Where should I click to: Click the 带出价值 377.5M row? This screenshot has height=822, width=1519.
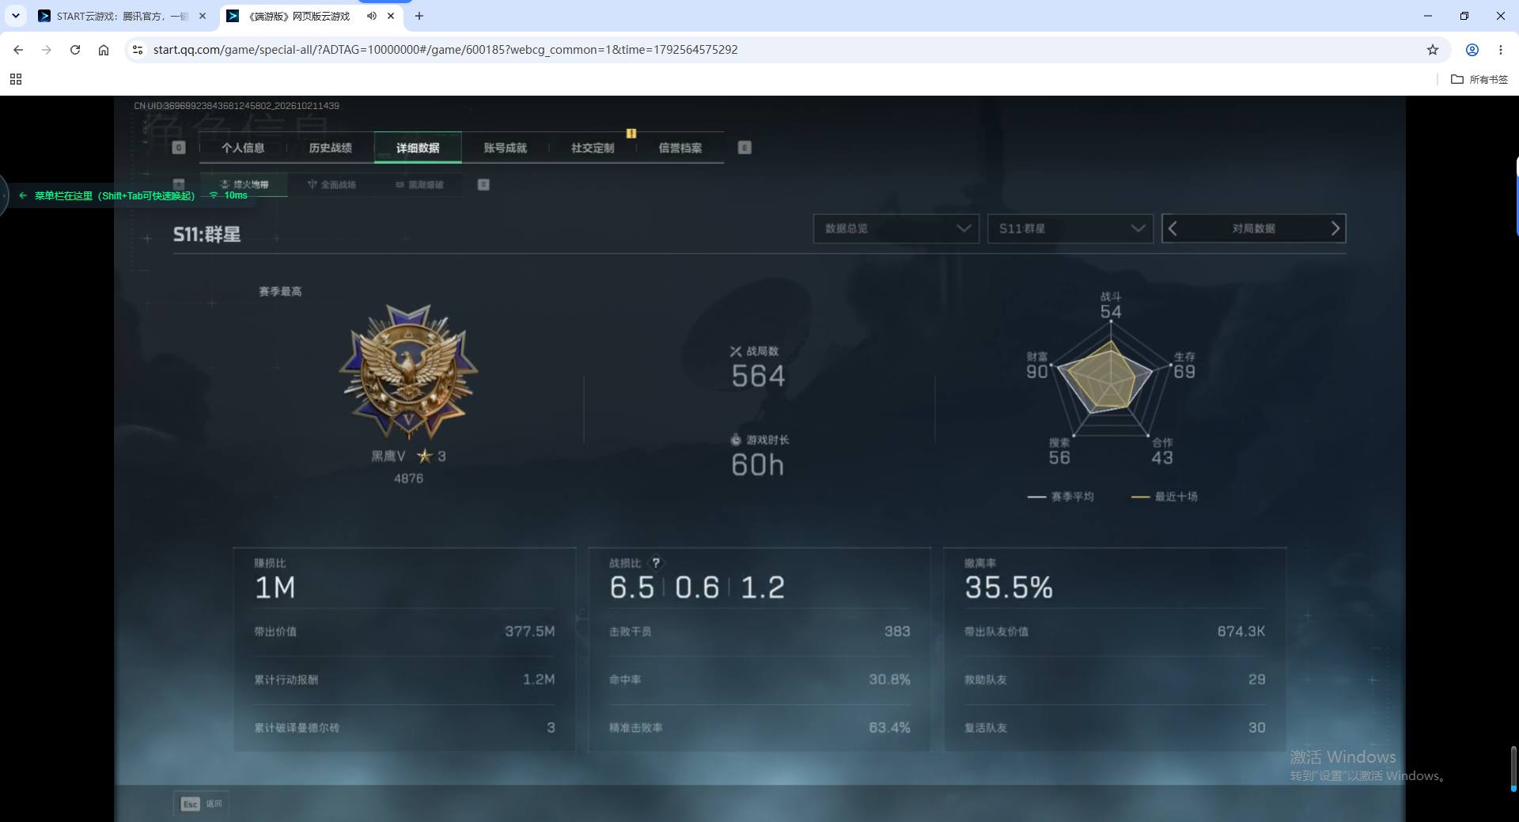click(x=404, y=631)
